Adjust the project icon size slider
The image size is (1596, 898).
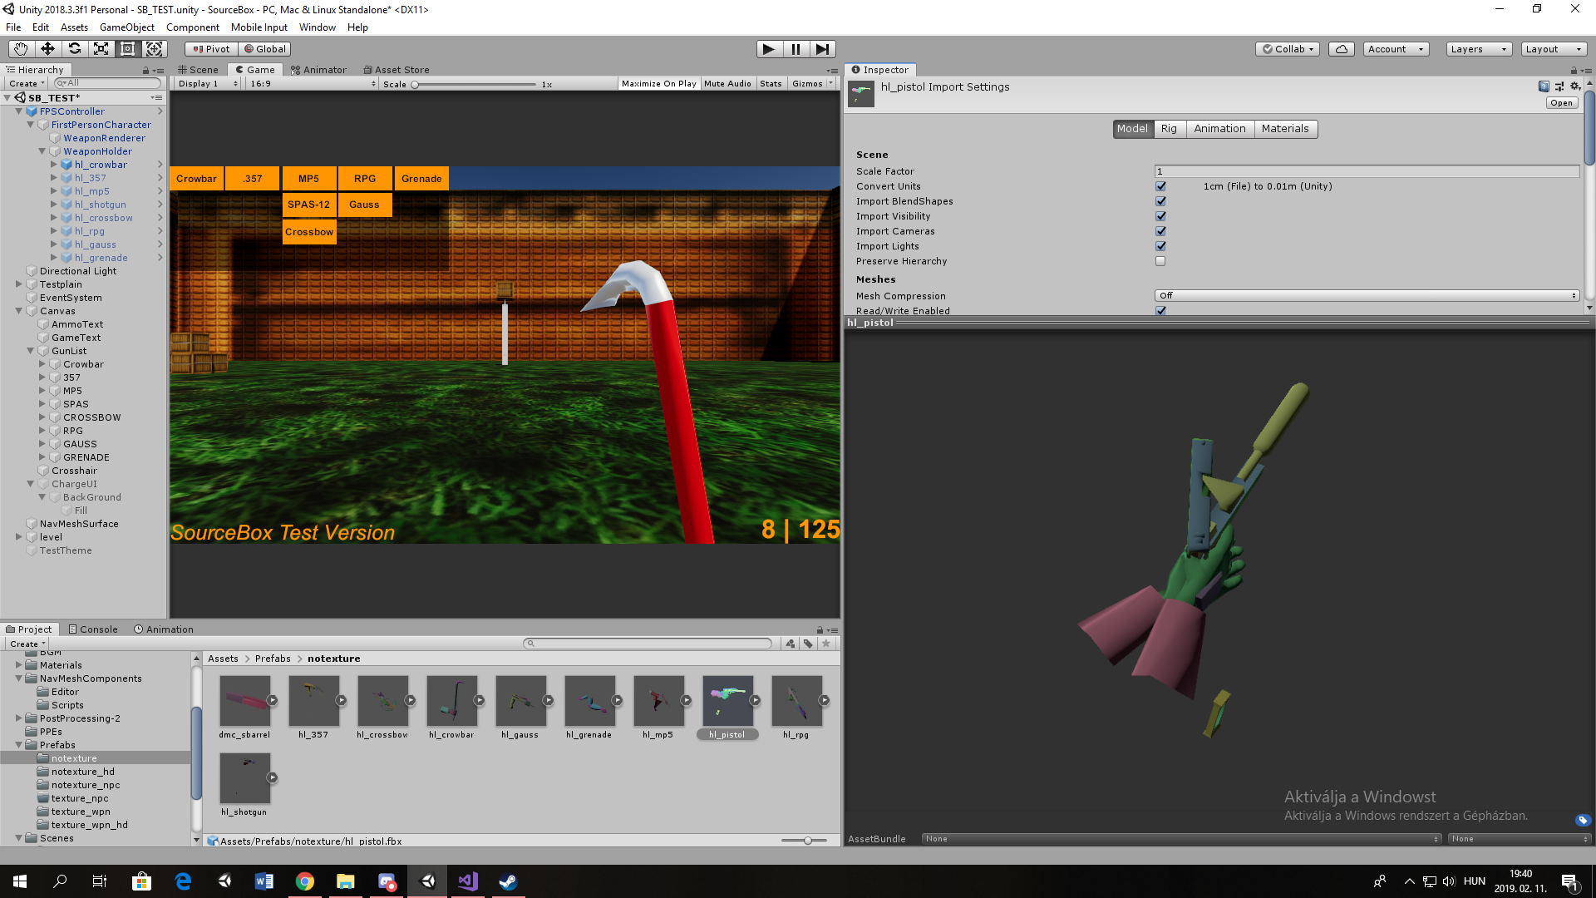tap(805, 841)
